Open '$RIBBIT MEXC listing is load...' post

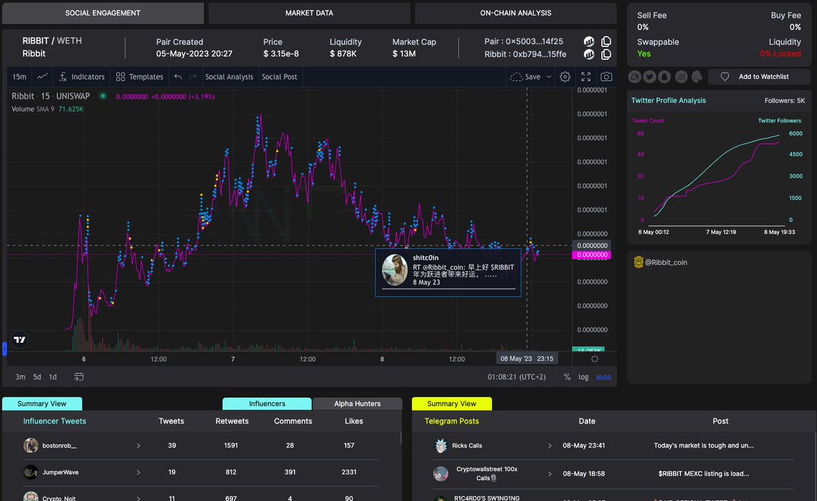[703, 473]
